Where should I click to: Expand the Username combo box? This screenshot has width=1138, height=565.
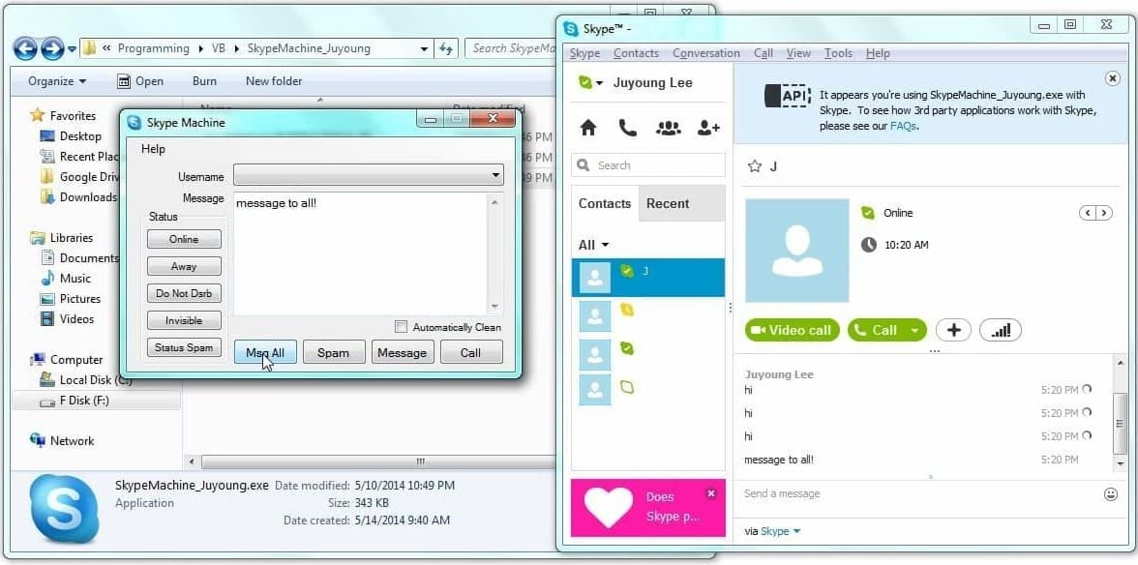(495, 176)
